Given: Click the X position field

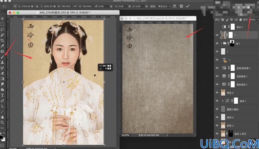Looking at the screenshot, I should click(27, 6).
